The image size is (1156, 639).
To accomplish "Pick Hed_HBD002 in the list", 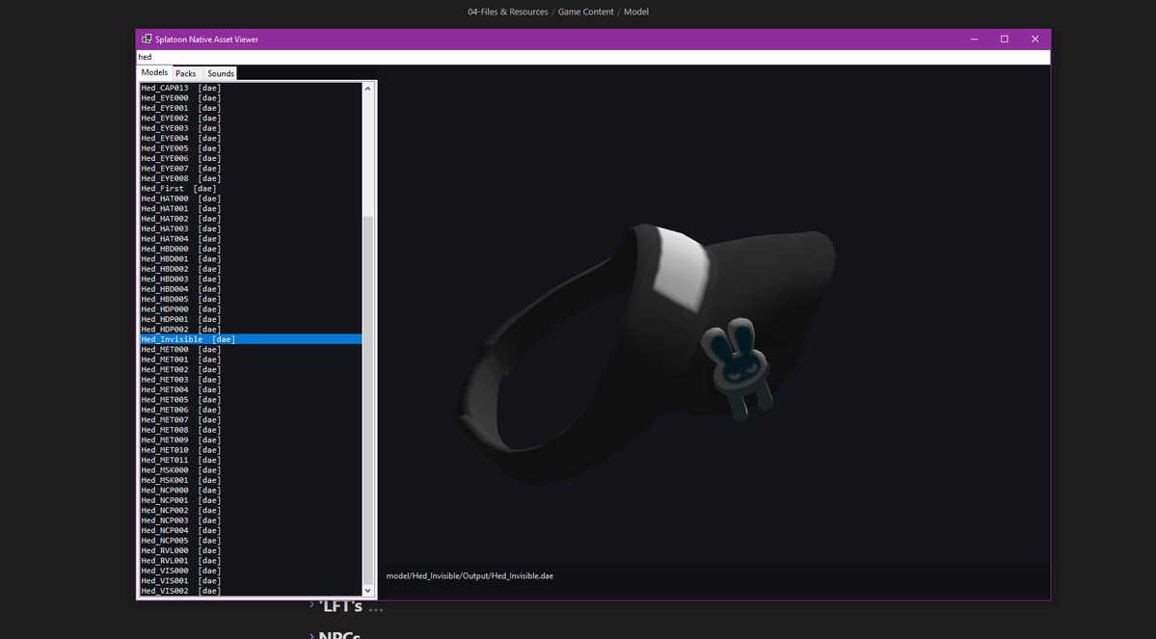I will click(251, 269).
